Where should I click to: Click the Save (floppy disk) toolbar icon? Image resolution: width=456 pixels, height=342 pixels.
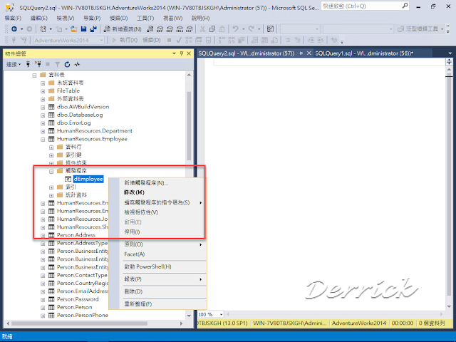(x=84, y=28)
